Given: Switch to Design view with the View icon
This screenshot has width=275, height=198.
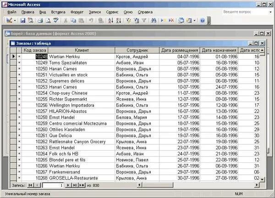Looking at the screenshot, I should pos(9,21).
